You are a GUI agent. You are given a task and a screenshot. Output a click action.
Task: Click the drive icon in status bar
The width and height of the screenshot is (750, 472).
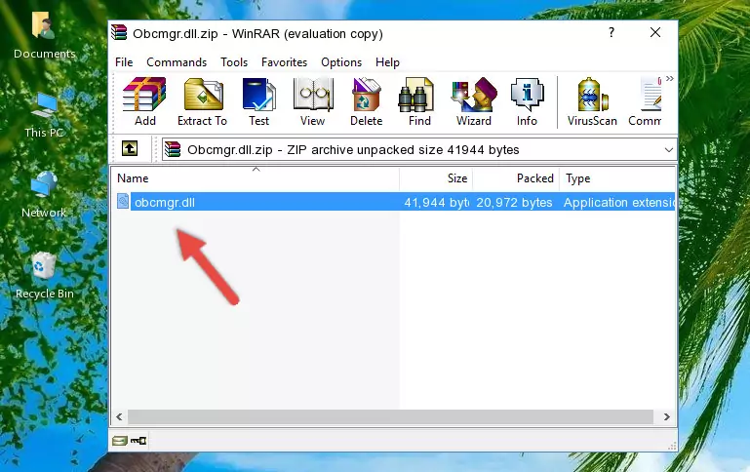point(120,440)
